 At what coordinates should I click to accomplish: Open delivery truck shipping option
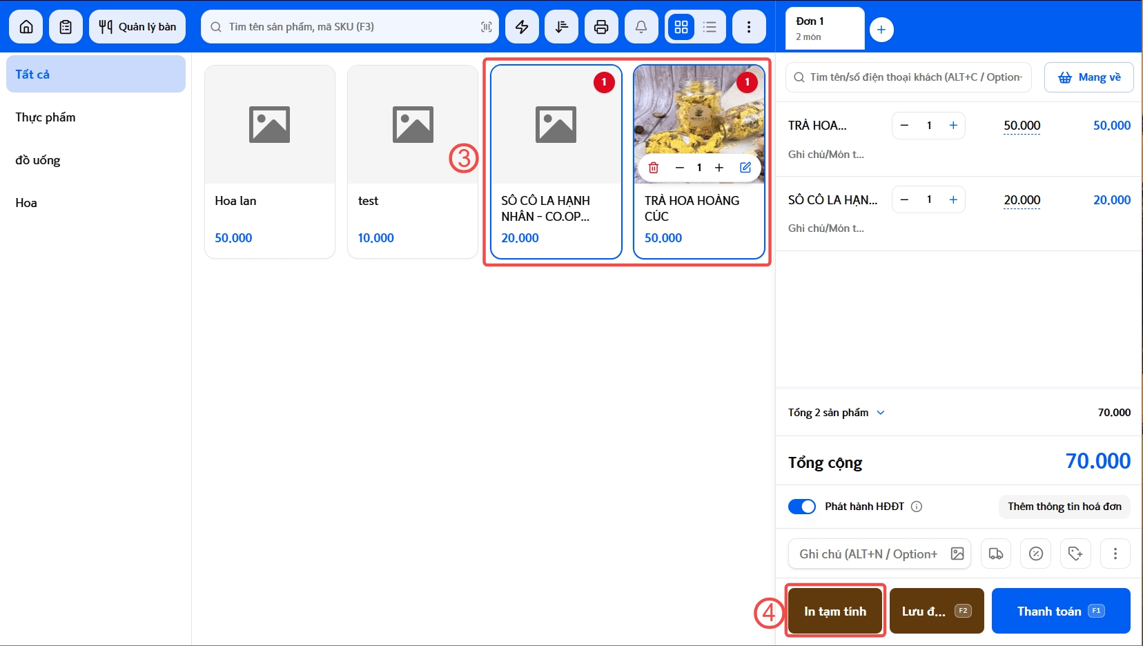tap(996, 554)
